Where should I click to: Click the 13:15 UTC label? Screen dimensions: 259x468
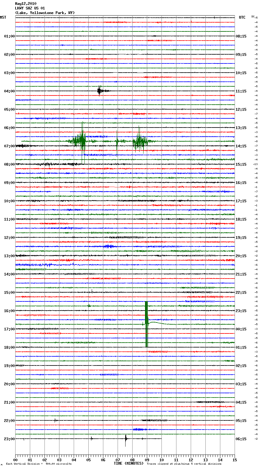241,128
